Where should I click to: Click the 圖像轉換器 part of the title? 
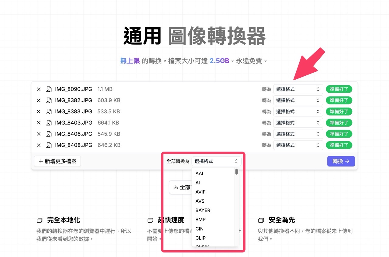click(217, 36)
